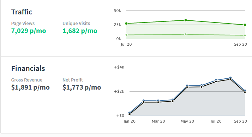The width and height of the screenshot is (252, 137).
Task: Select the highest revenue point in financials chart
Action: pyautogui.click(x=230, y=78)
